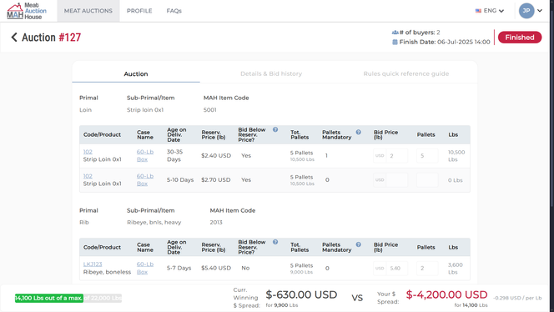
Task: Click the US flag language icon
Action: click(x=478, y=11)
